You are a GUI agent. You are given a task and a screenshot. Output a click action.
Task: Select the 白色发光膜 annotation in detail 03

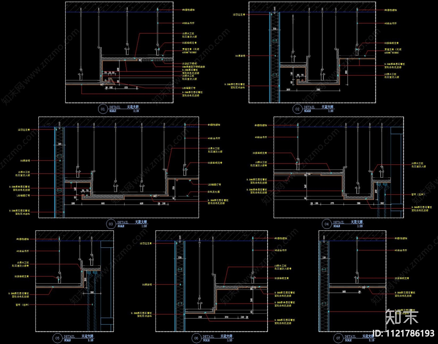pyautogui.click(x=214, y=192)
